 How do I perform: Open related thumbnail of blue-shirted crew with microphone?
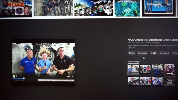coord(158,81)
